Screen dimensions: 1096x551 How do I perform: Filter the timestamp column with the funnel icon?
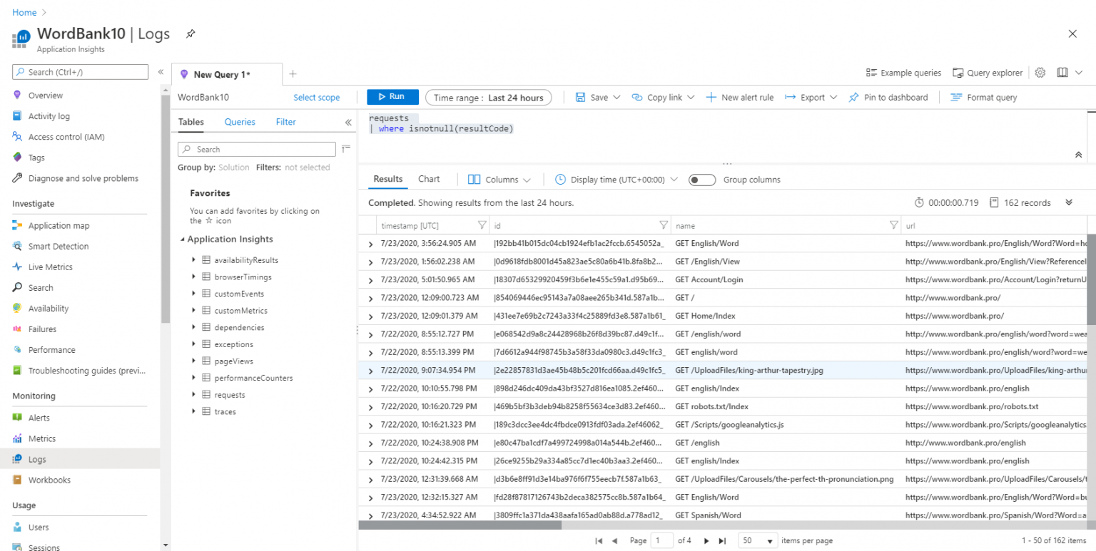point(481,225)
